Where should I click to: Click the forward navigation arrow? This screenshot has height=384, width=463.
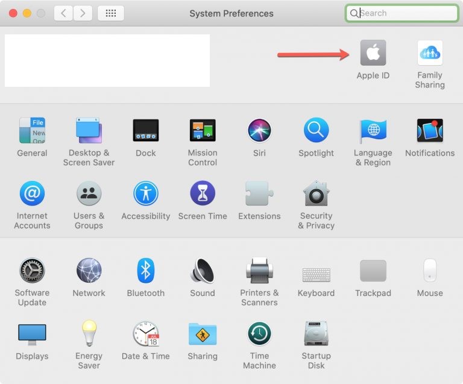(83, 13)
